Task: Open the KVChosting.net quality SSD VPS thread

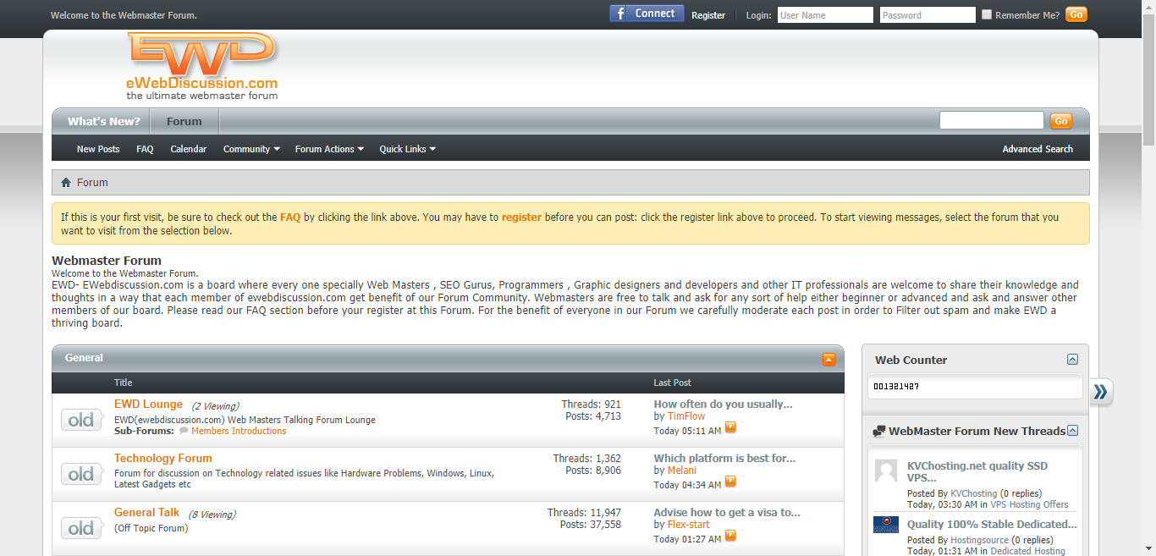Action: [977, 471]
